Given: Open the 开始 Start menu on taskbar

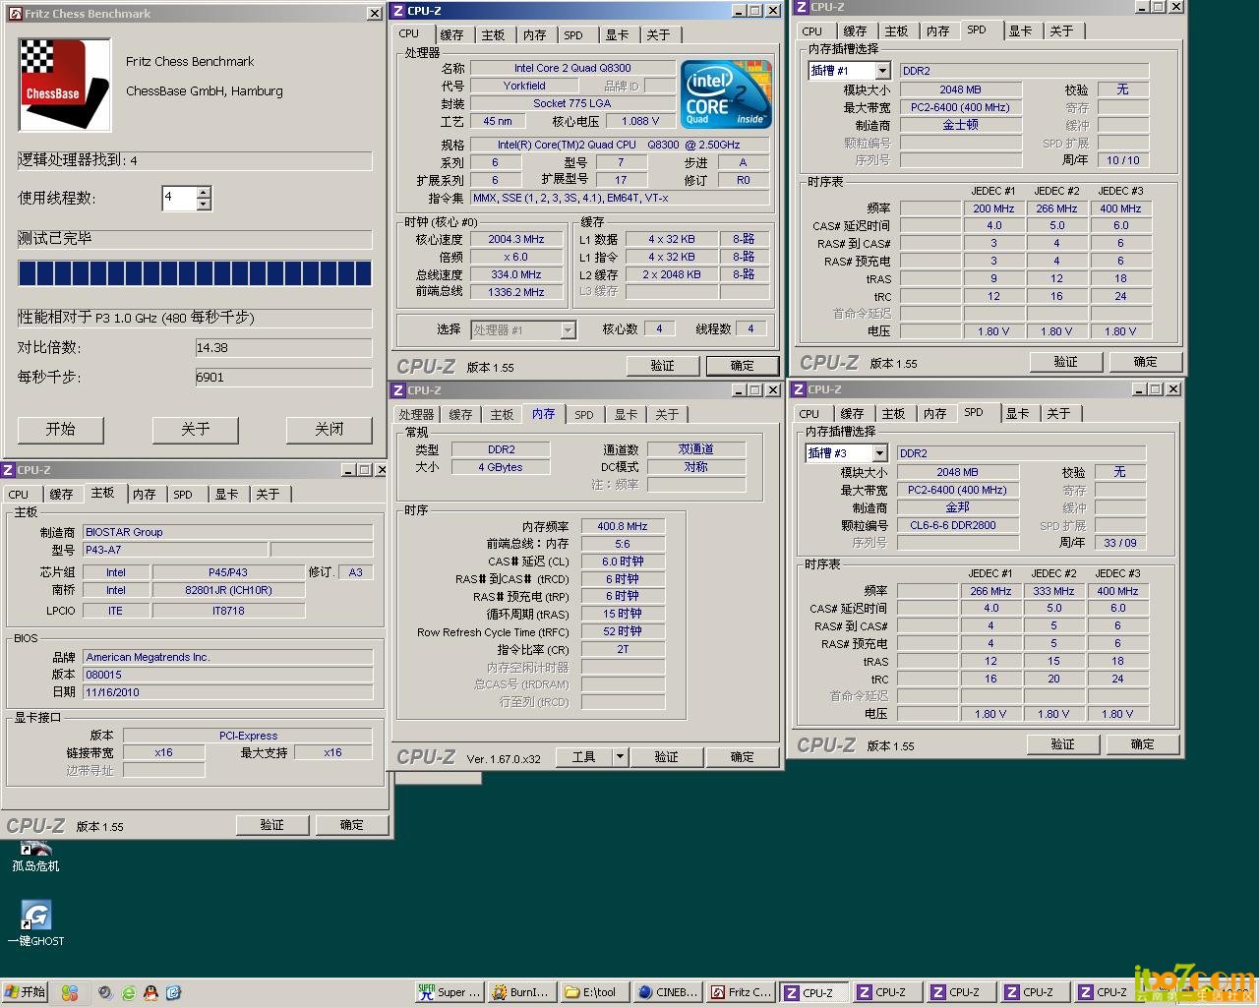Looking at the screenshot, I should coord(26,992).
